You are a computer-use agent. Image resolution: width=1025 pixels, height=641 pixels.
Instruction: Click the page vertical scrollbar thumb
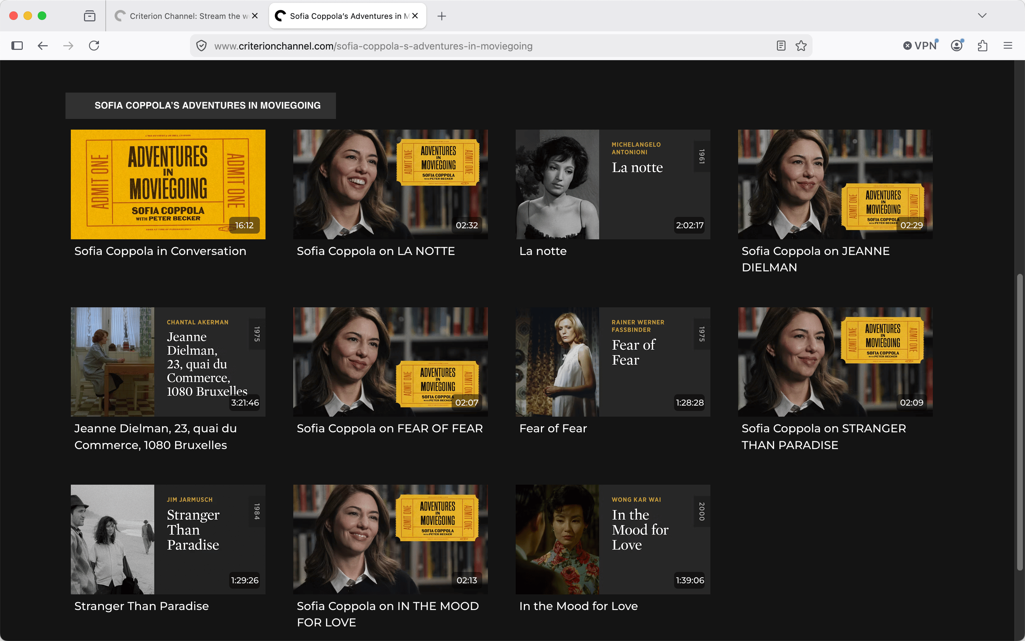[x=1020, y=422]
